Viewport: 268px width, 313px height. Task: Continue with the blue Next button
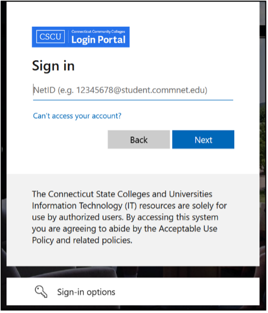204,140
